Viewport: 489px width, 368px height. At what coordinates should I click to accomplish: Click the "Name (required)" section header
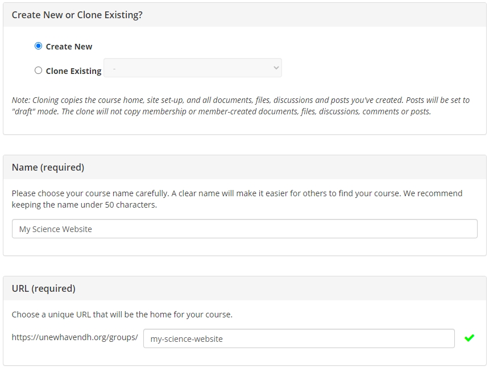[x=48, y=167]
